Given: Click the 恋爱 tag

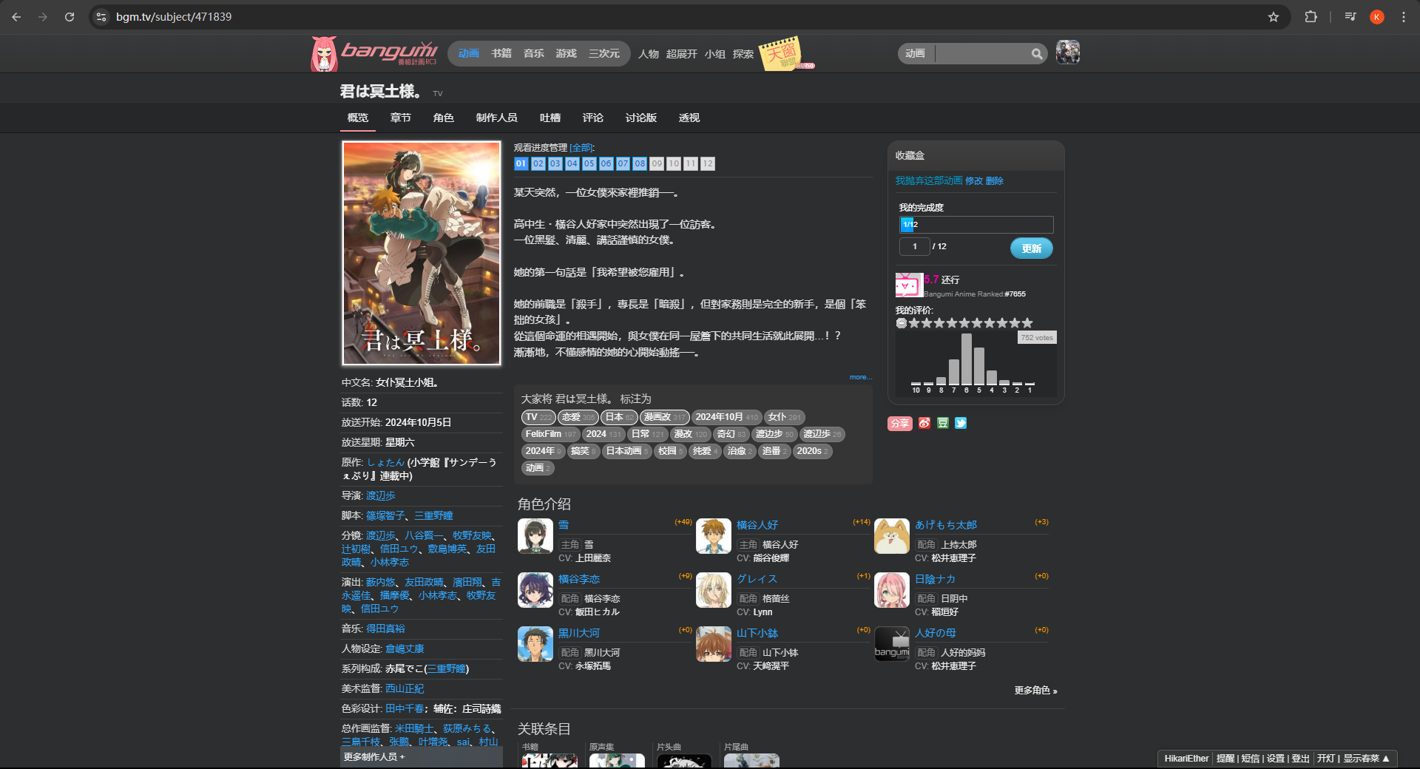Looking at the screenshot, I should click(578, 417).
